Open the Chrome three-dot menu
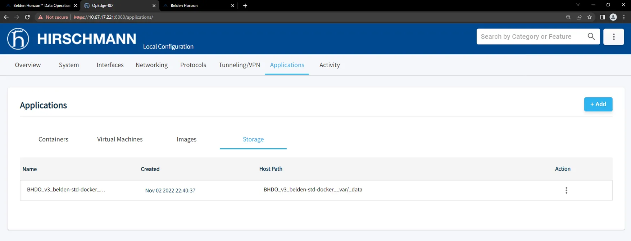The width and height of the screenshot is (631, 241). [624, 17]
